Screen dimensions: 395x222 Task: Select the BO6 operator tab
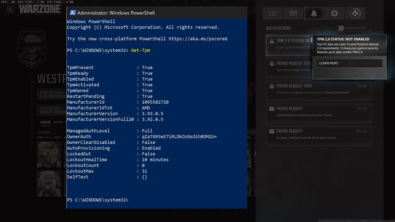pyautogui.click(x=46, y=122)
